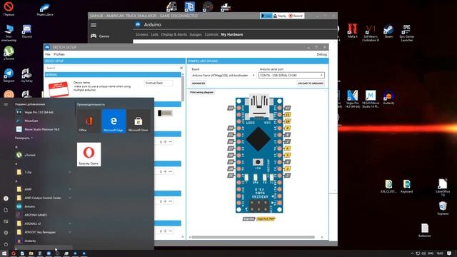Expand the ATNSOFT Key Remapper folder
This screenshot has height=257, width=457.
pos(44,232)
